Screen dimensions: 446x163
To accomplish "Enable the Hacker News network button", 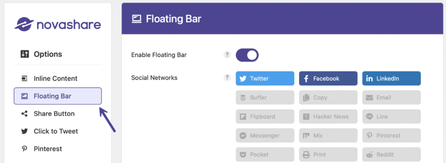I will pyautogui.click(x=328, y=116).
